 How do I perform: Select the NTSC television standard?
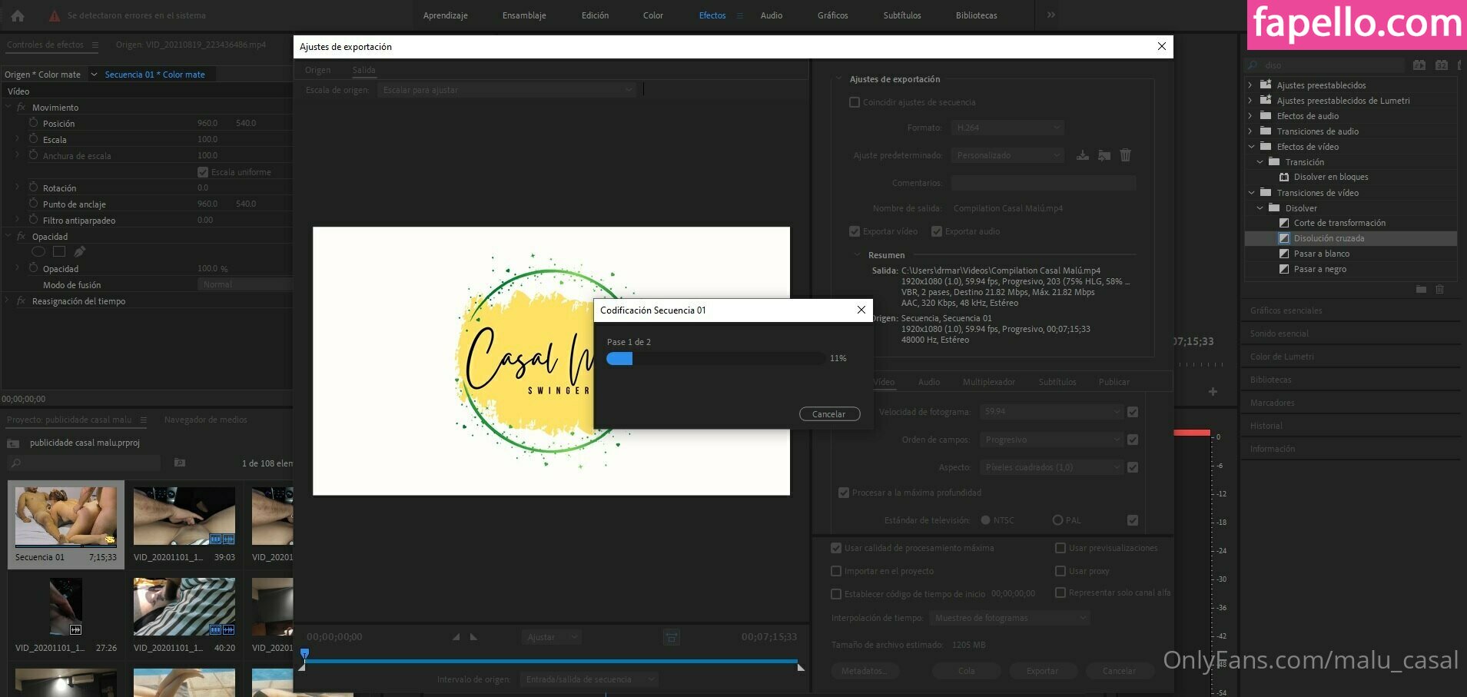pyautogui.click(x=985, y=520)
